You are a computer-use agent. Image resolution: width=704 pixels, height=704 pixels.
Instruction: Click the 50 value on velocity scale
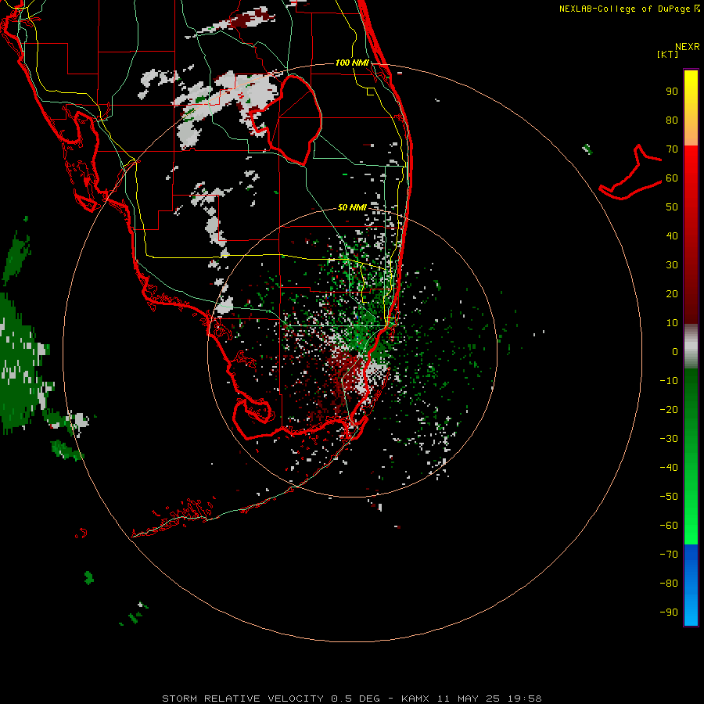point(672,207)
